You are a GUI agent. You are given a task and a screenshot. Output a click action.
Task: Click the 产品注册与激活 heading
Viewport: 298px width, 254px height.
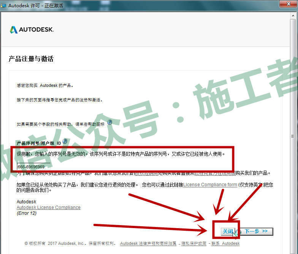coord(31,59)
